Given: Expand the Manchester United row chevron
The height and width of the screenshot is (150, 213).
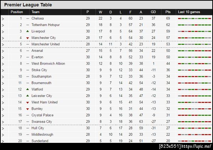Looking at the screenshot, I should click(x=3, y=45).
